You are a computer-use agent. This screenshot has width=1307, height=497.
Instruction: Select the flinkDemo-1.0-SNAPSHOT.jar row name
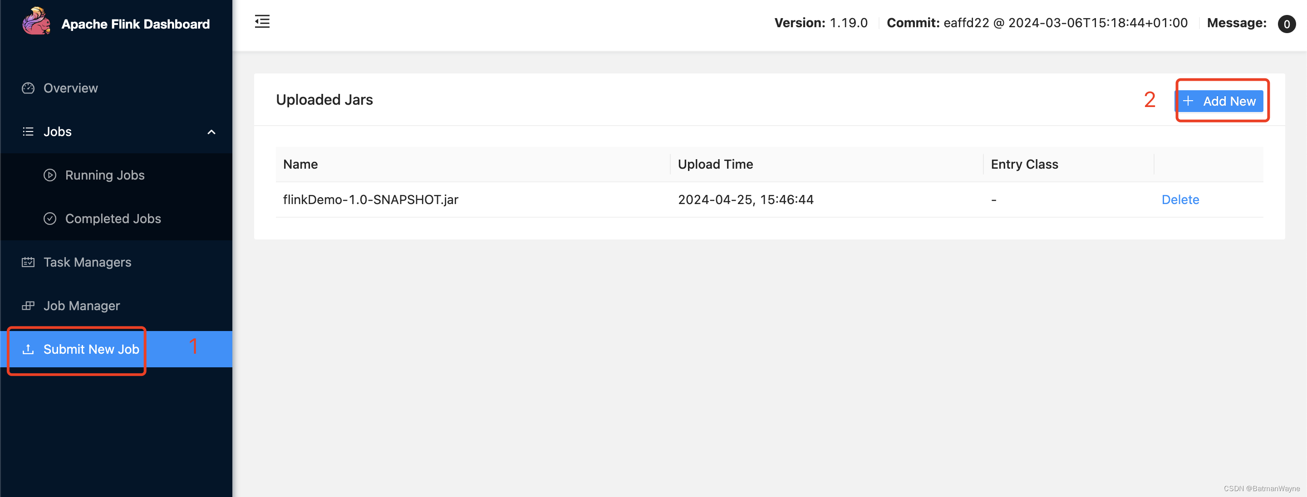[x=370, y=200]
